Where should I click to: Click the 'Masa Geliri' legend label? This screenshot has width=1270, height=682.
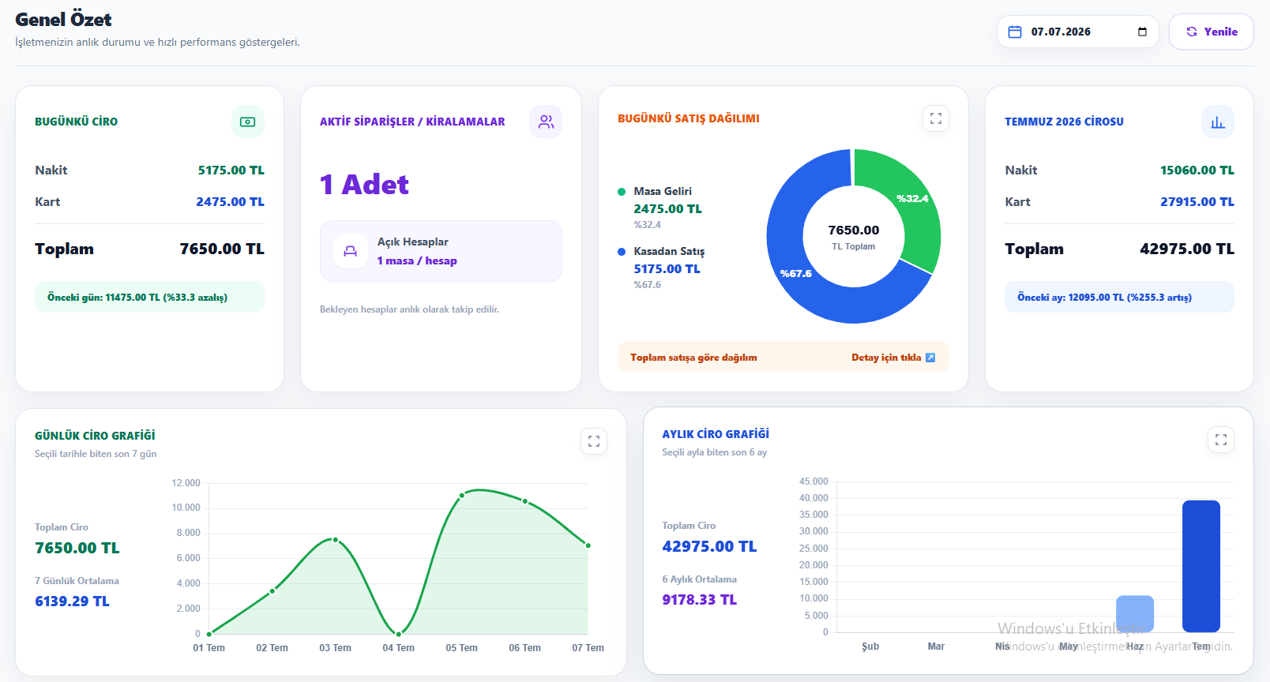(663, 192)
